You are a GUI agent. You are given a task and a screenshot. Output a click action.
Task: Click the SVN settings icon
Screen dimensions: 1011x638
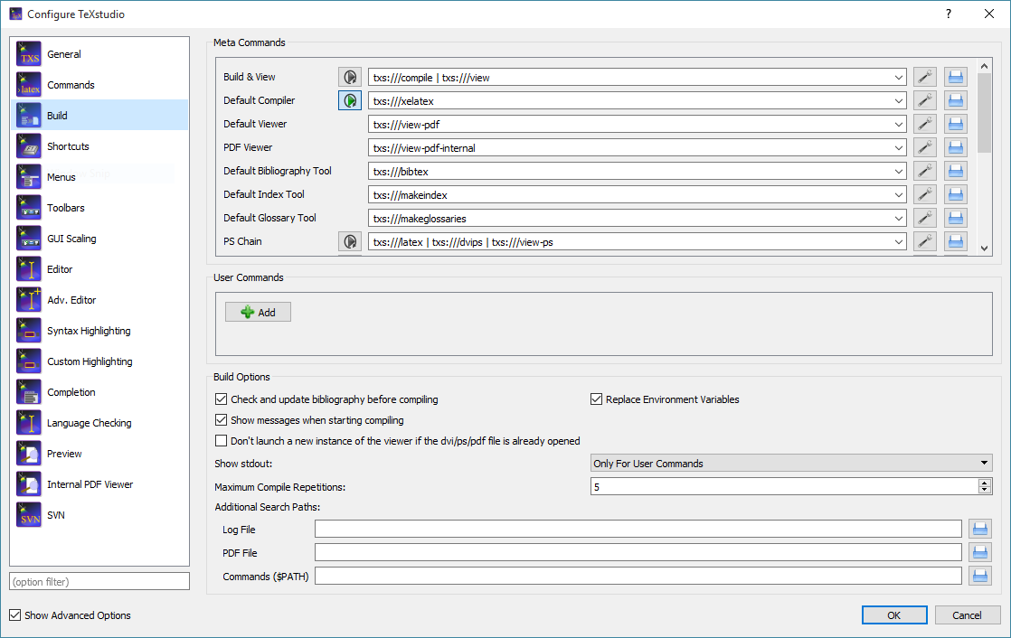29,515
